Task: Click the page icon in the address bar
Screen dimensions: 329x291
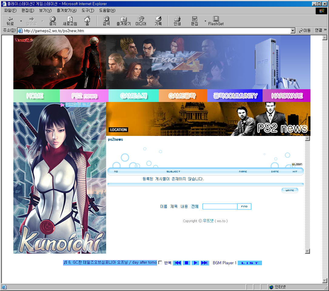Action: pyautogui.click(x=20, y=31)
